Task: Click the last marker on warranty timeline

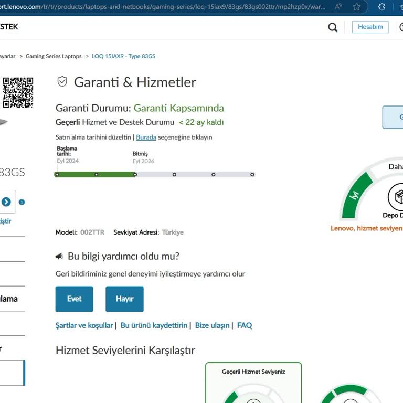Action: (x=252, y=175)
